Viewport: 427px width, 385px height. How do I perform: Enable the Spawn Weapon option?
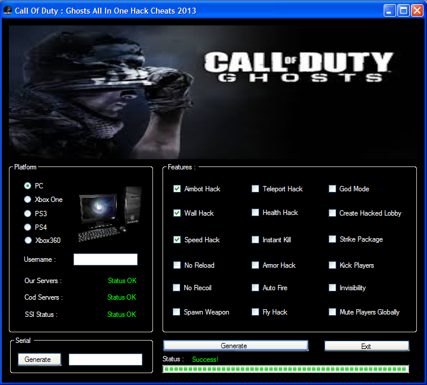tap(177, 312)
